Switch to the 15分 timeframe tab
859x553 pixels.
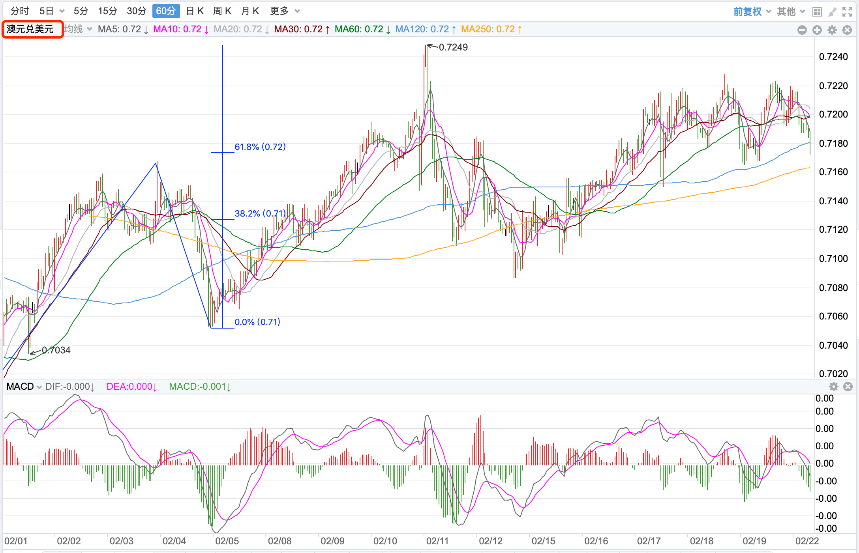(107, 11)
